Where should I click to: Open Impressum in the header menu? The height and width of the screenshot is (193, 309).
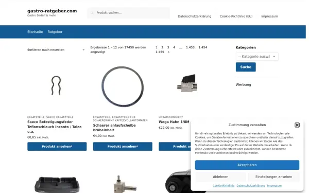pos(269,16)
